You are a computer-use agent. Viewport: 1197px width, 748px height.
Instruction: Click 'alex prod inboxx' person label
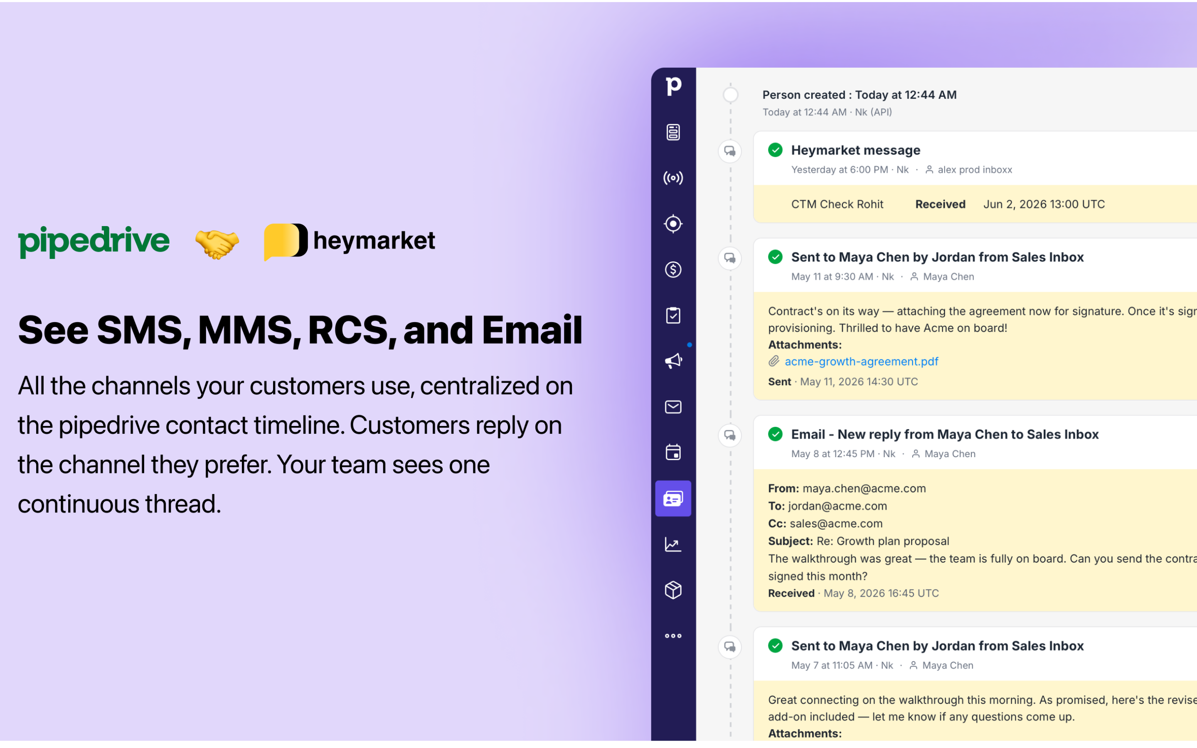[x=974, y=170]
